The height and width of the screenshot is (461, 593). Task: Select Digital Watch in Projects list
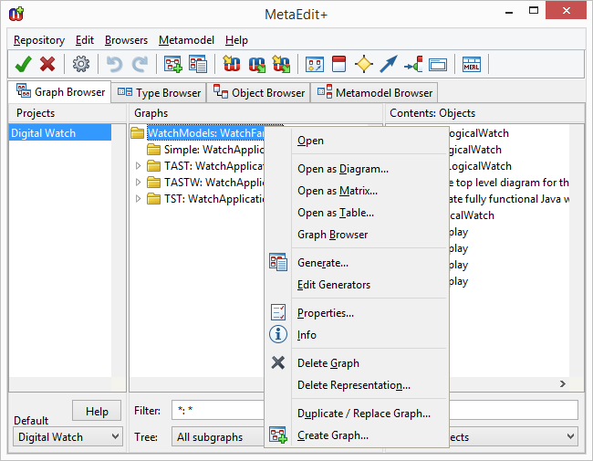44,133
